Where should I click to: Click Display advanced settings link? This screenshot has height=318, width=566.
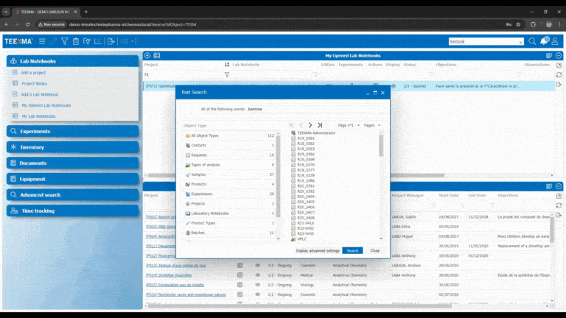coord(318,251)
